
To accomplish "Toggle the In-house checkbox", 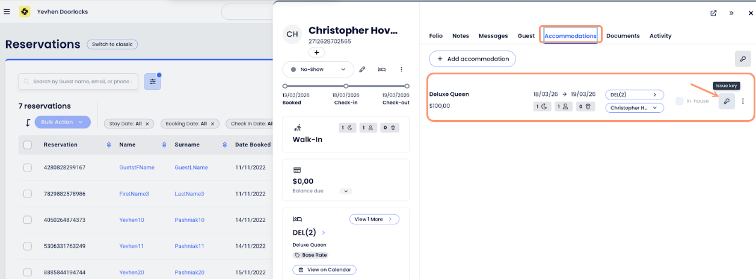I will coord(679,101).
